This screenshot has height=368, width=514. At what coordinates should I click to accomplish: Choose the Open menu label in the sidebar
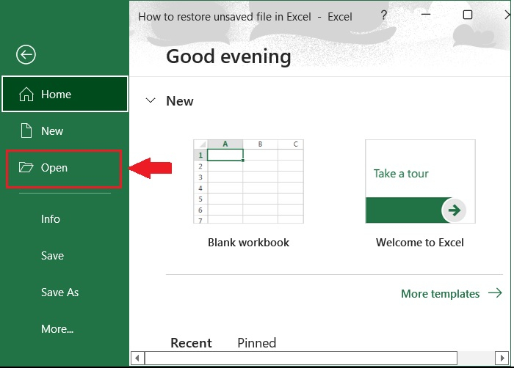click(54, 168)
